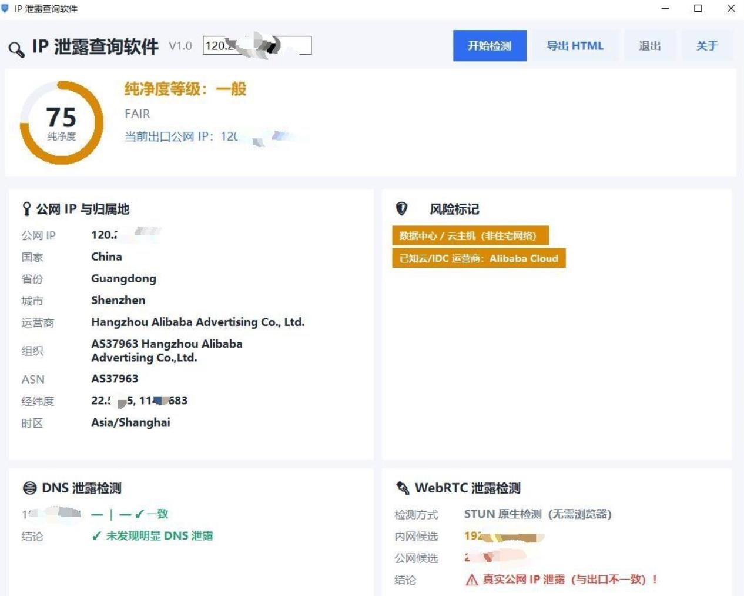
Task: Open the 关于 dialog
Action: point(707,46)
